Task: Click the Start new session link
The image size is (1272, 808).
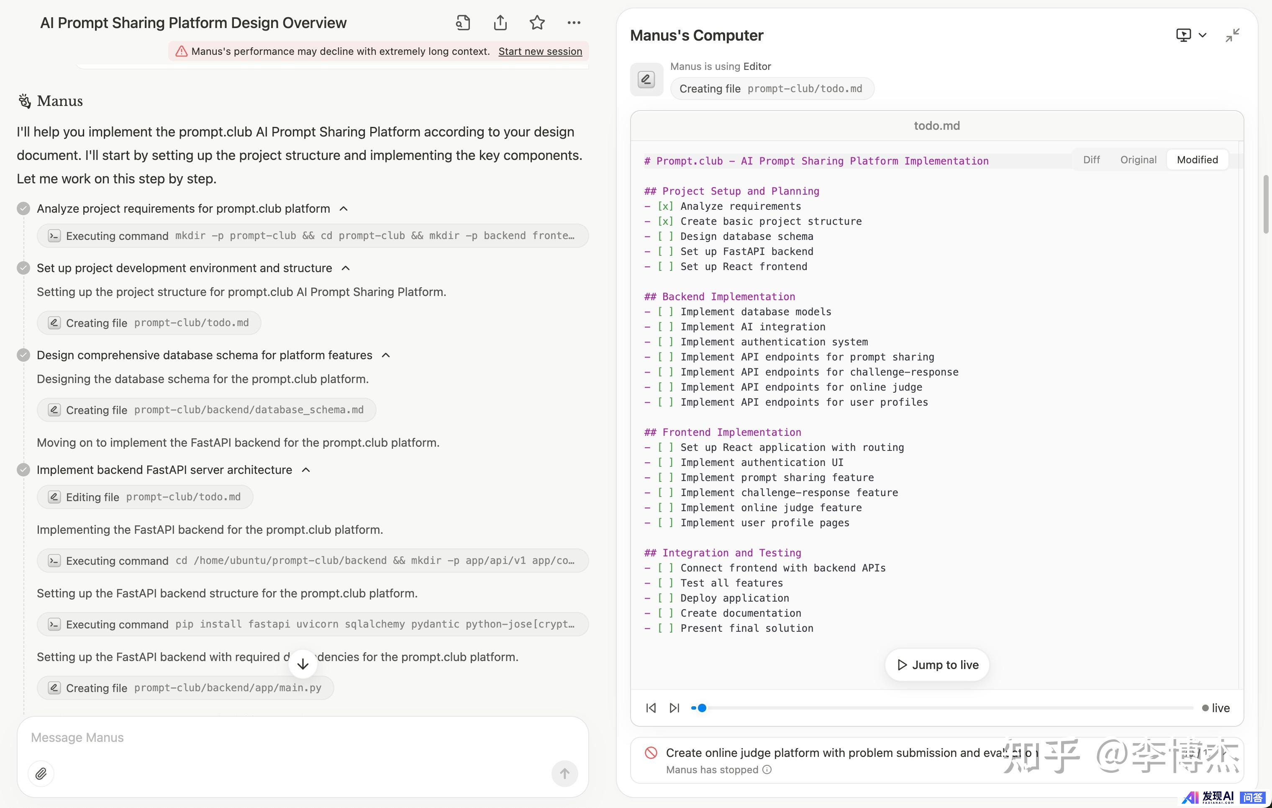Action: (x=540, y=51)
